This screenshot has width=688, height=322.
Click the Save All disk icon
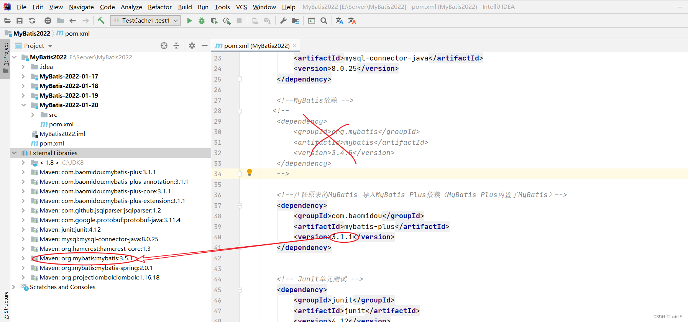click(x=20, y=21)
